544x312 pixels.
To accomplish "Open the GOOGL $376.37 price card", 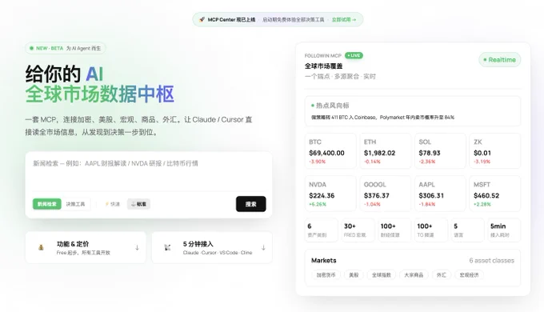I will [385, 194].
